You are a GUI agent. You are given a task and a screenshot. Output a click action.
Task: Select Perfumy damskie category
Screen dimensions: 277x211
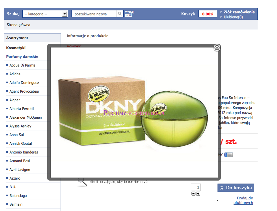click(22, 57)
